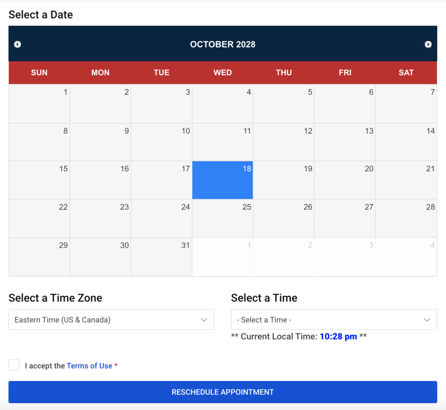Open the Time Zone dropdown

pos(111,320)
